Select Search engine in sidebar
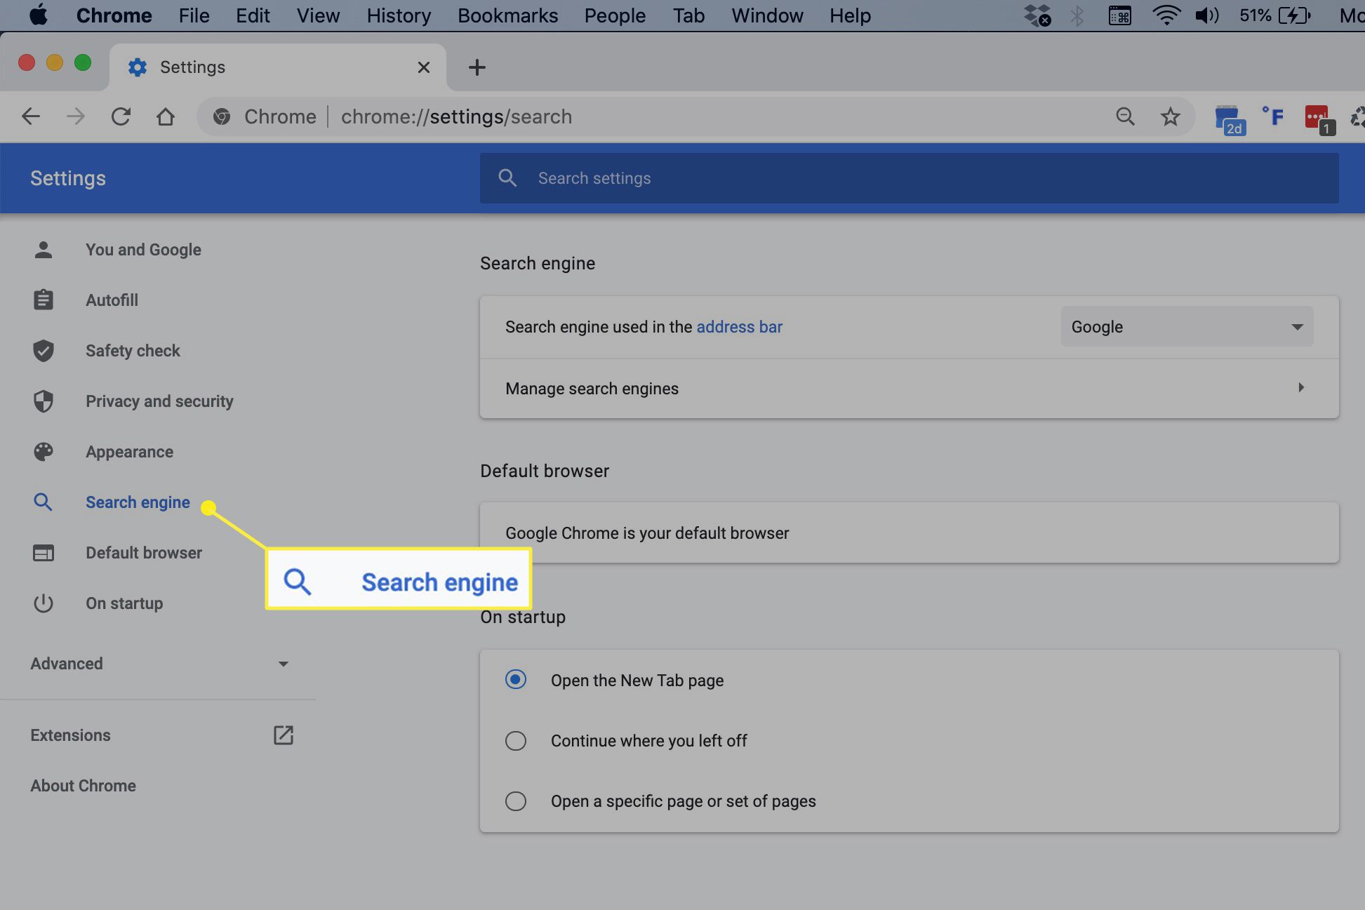The width and height of the screenshot is (1365, 910). (138, 502)
